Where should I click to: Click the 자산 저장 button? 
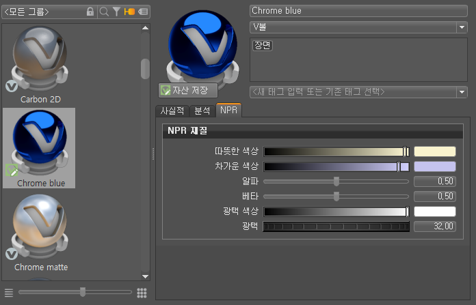(188, 90)
